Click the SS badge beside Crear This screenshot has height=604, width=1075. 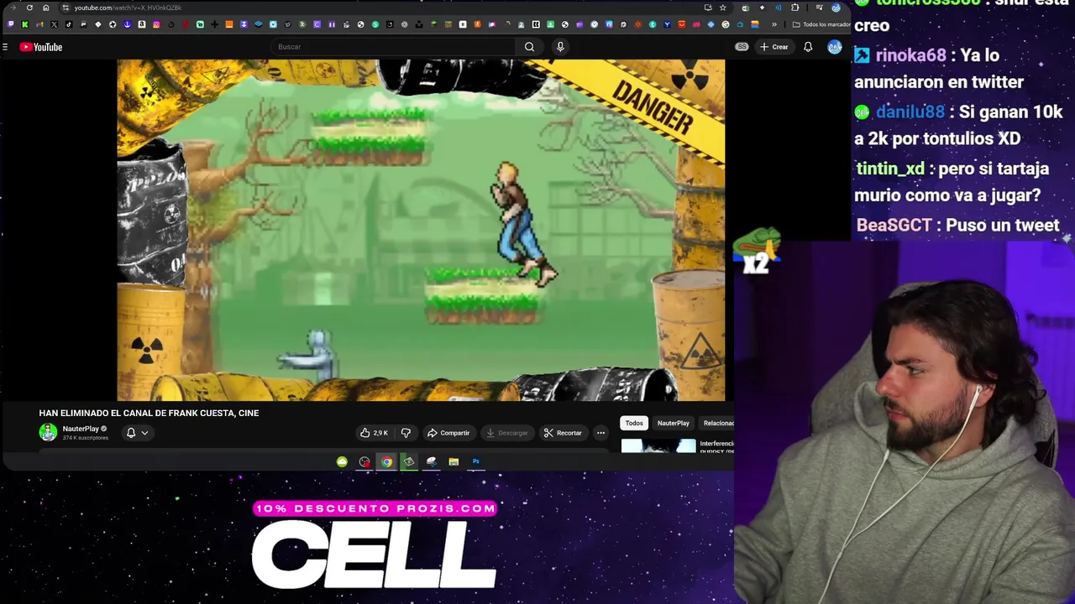pos(742,47)
